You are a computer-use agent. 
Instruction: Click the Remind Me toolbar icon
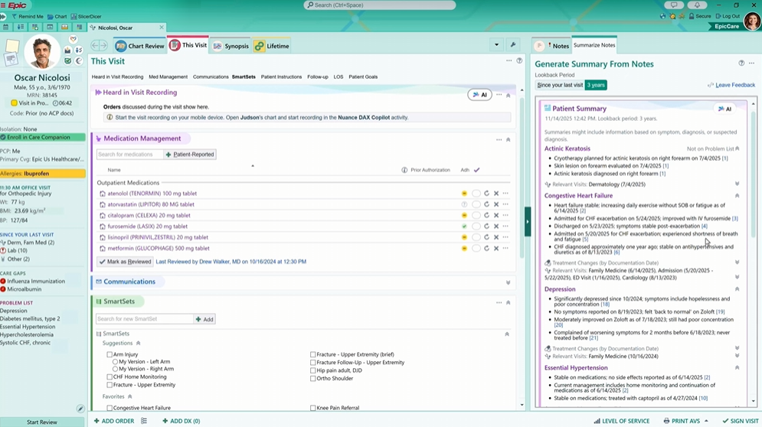coord(27,16)
